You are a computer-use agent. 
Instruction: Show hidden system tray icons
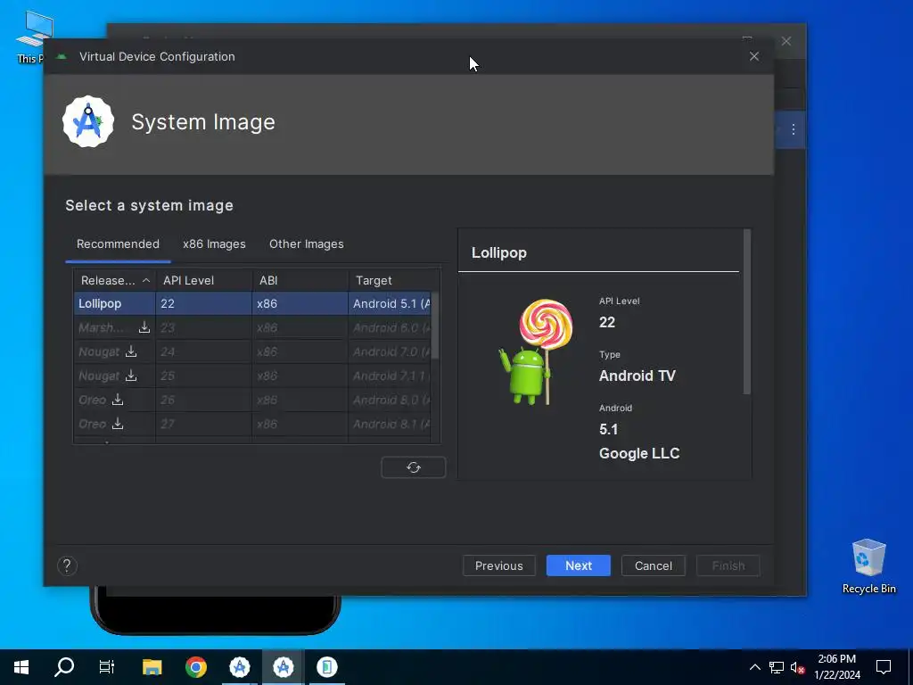(754, 667)
